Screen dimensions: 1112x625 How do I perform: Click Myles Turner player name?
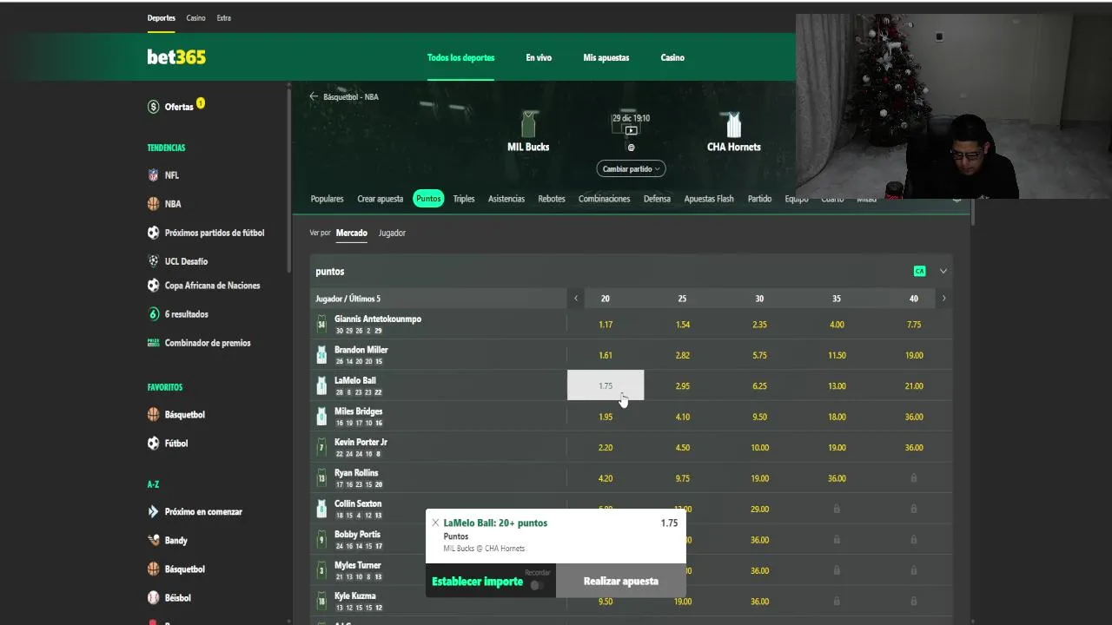pyautogui.click(x=358, y=565)
